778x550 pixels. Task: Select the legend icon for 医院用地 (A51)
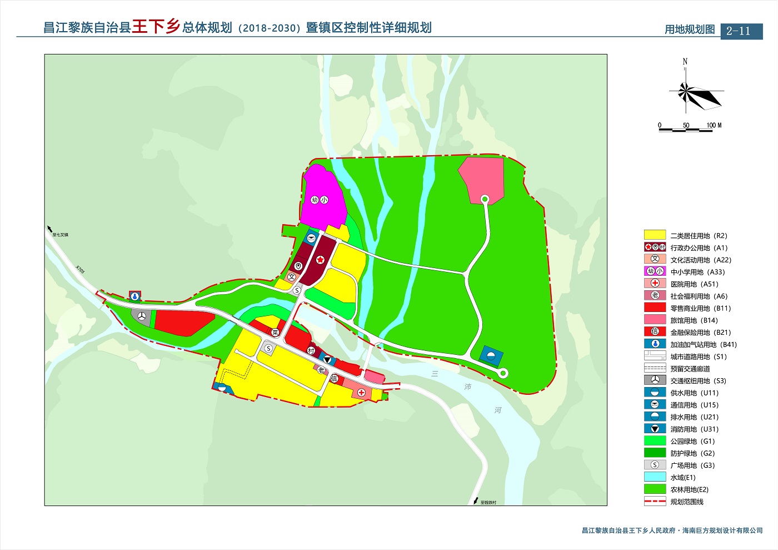655,284
